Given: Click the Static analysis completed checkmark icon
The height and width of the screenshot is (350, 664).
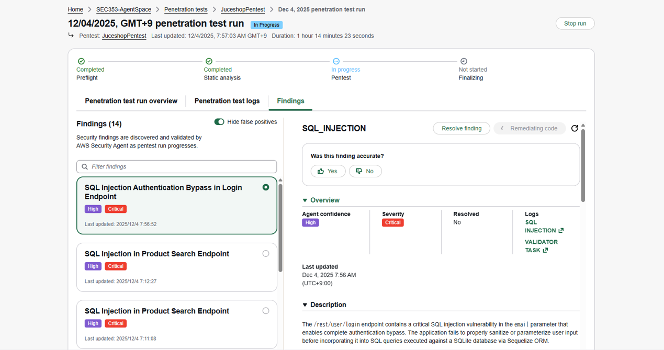Looking at the screenshot, I should coord(209,61).
